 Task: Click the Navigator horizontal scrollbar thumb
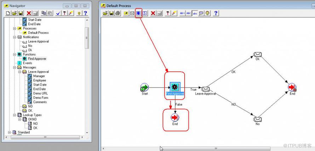[x=45, y=137]
